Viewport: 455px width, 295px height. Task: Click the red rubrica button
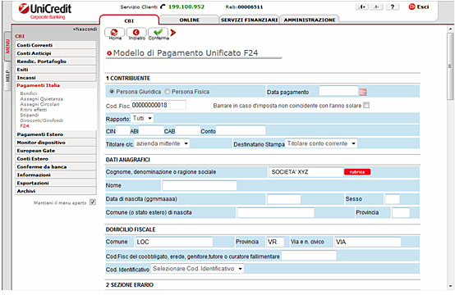tap(357, 172)
